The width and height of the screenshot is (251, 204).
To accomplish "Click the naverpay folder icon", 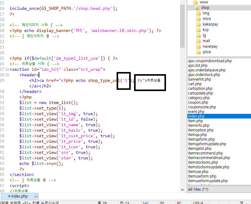I will 199,46.
